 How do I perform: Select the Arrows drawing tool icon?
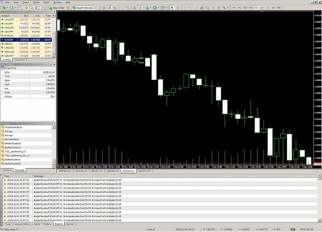225,8
